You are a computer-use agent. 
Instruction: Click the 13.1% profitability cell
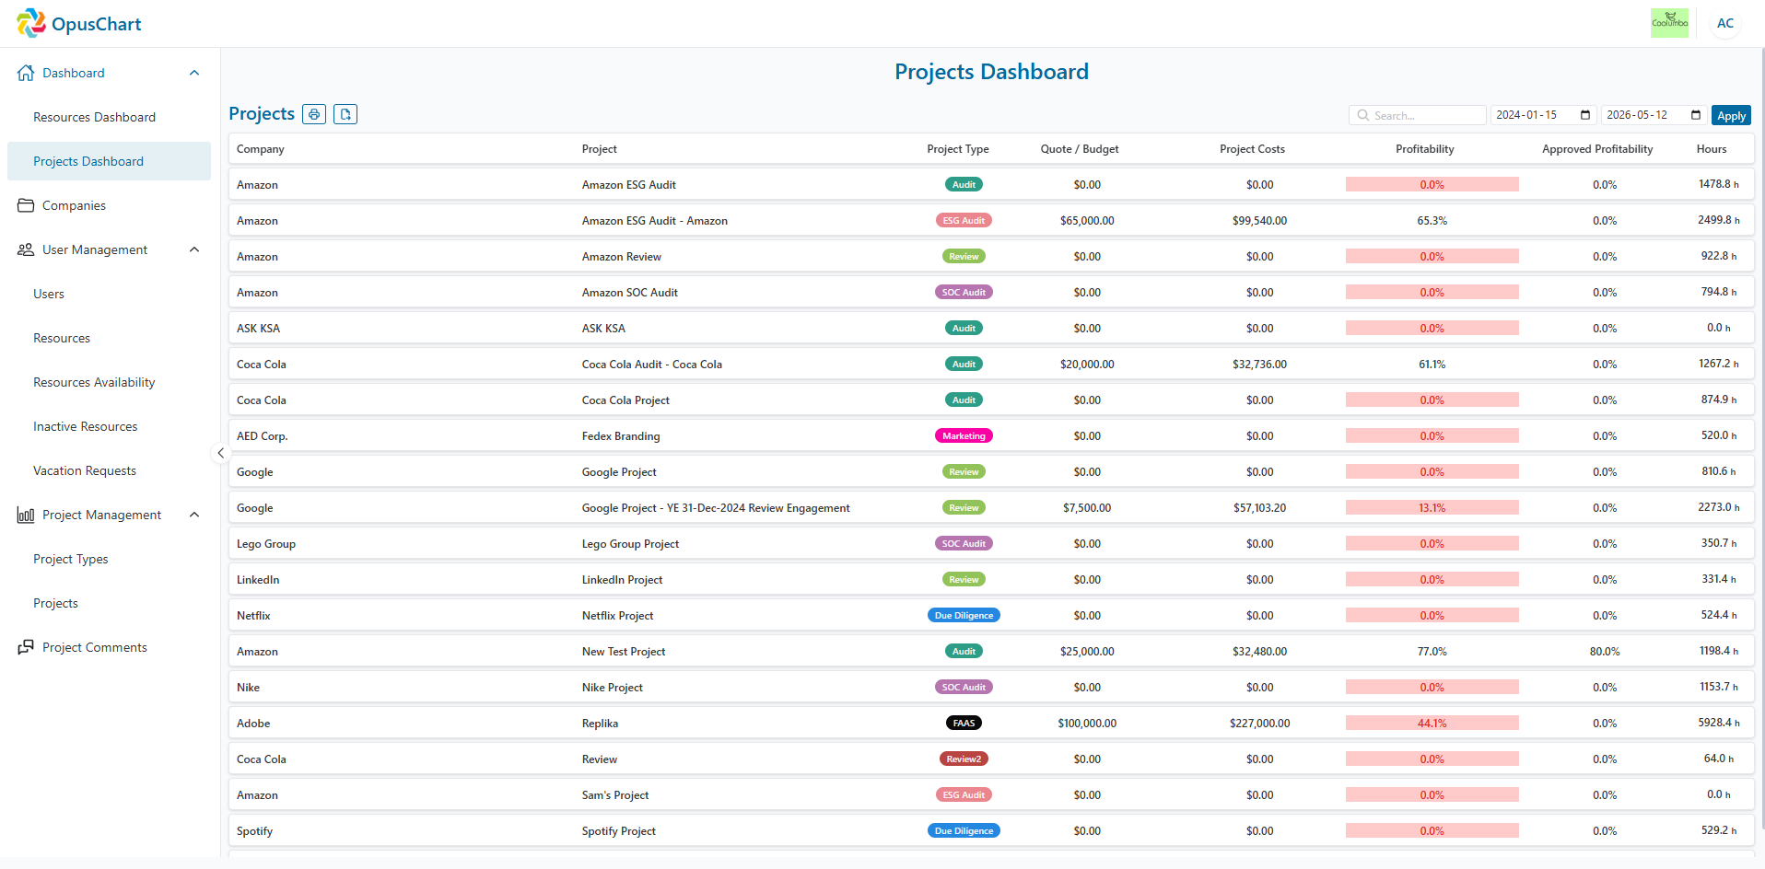coord(1432,508)
